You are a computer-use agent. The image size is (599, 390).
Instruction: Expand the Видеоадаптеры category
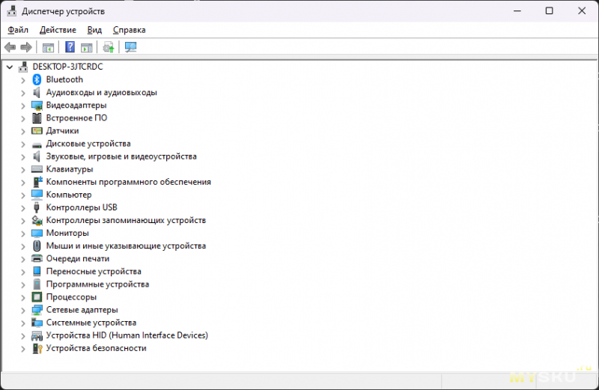tap(23, 106)
